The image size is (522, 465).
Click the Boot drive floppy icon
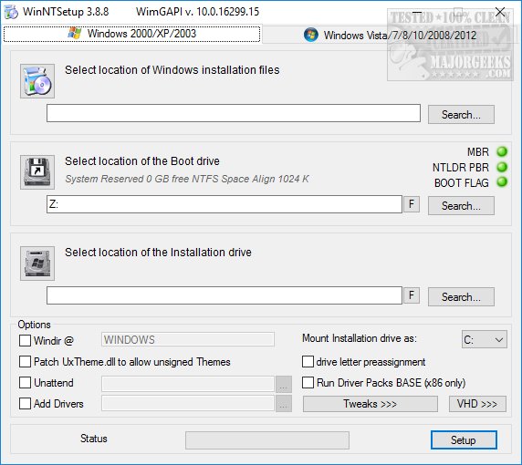pyautogui.click(x=37, y=172)
